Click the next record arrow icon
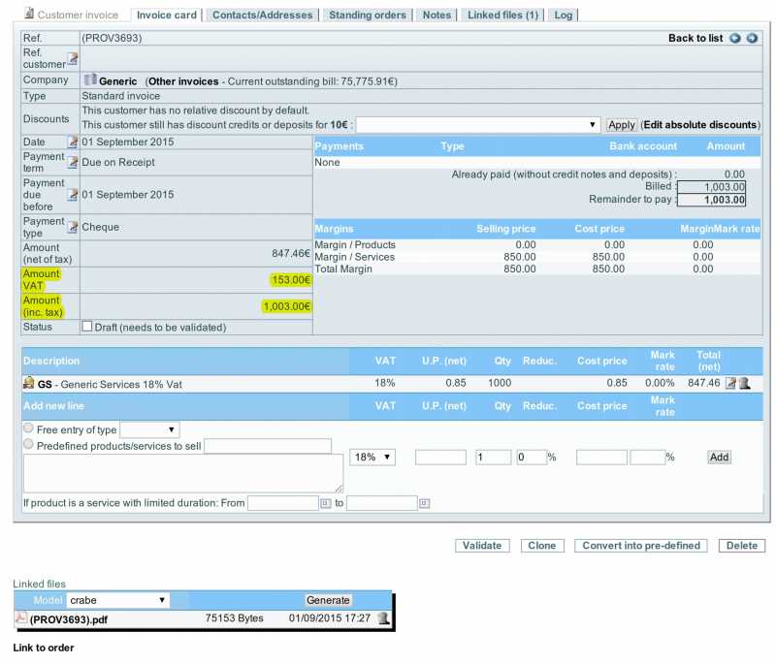 [752, 38]
